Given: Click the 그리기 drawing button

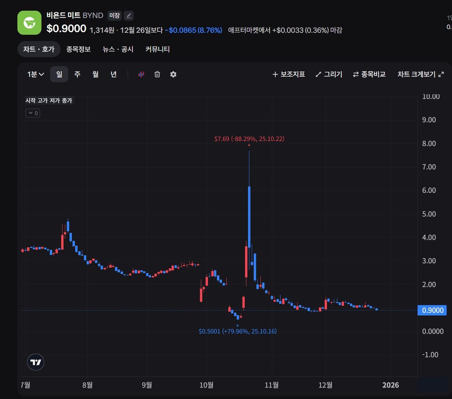Looking at the screenshot, I should [329, 74].
